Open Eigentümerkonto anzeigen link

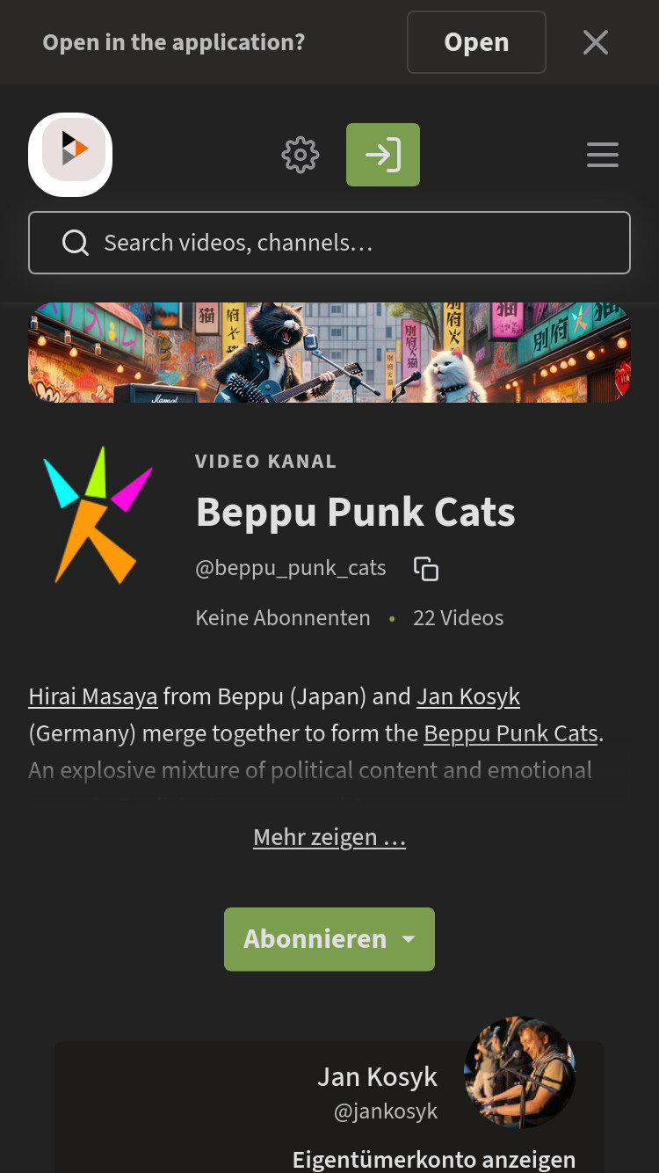(434, 1159)
